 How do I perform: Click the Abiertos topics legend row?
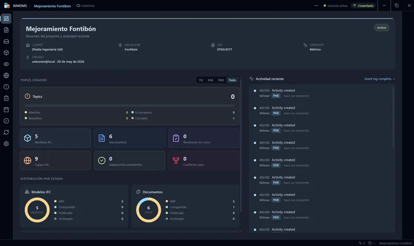click(76, 112)
